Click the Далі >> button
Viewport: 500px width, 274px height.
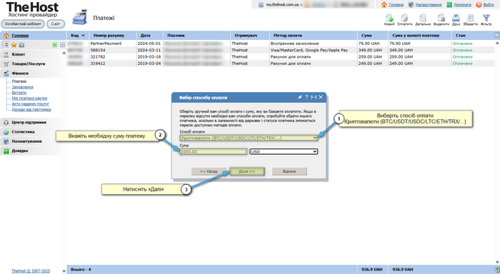click(247, 171)
